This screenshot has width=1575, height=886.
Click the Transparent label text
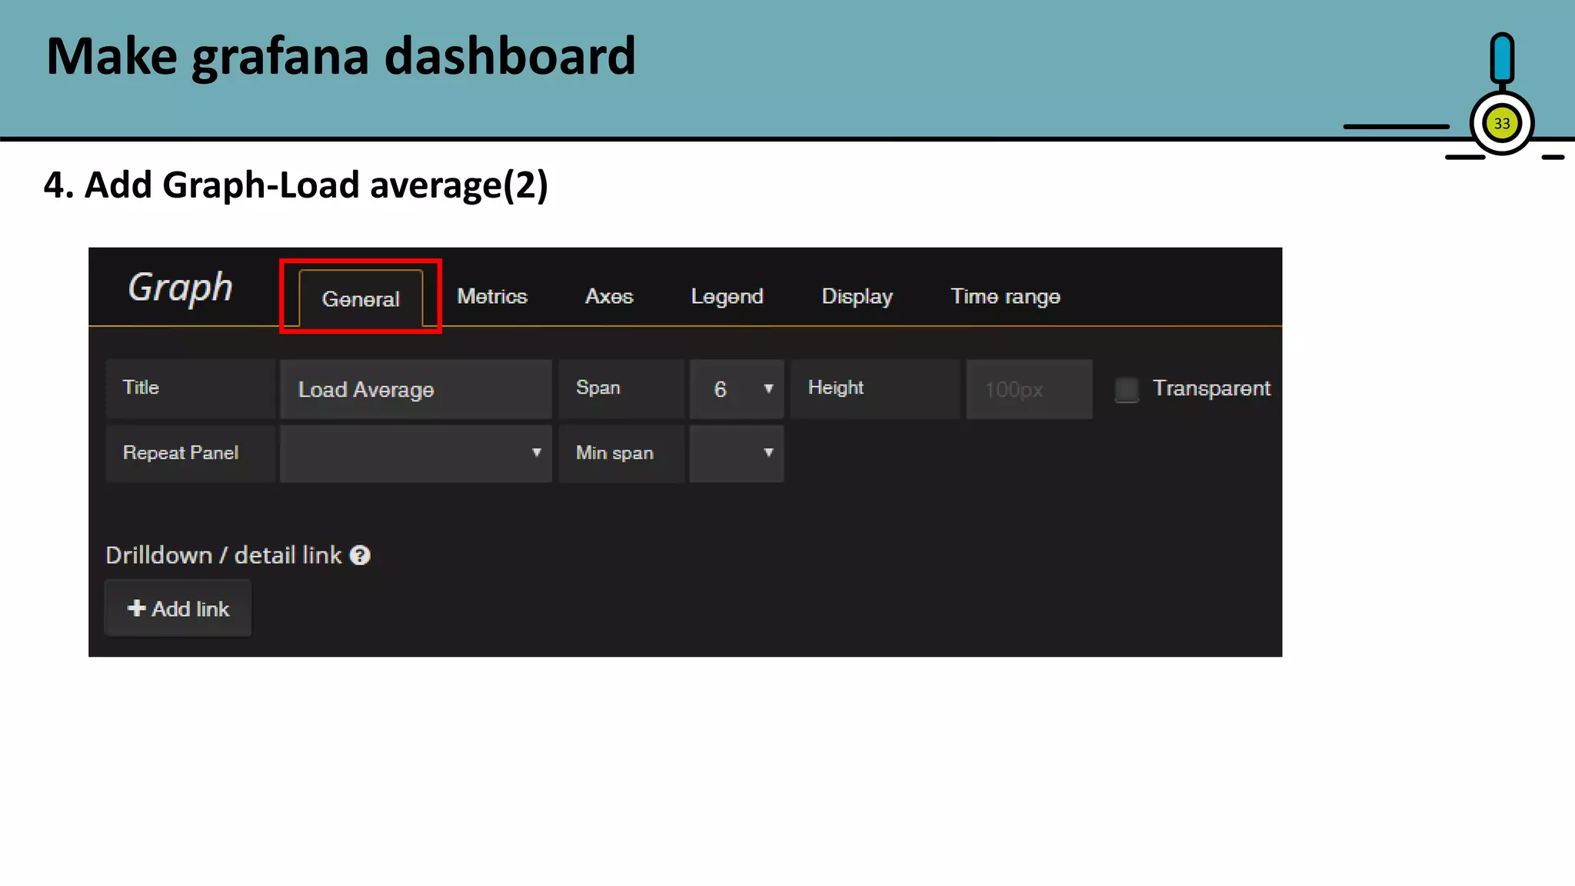pos(1211,388)
